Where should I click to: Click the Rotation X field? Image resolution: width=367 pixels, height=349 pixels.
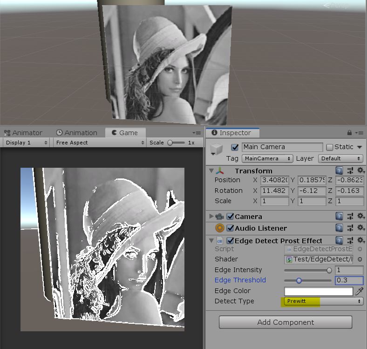275,191
